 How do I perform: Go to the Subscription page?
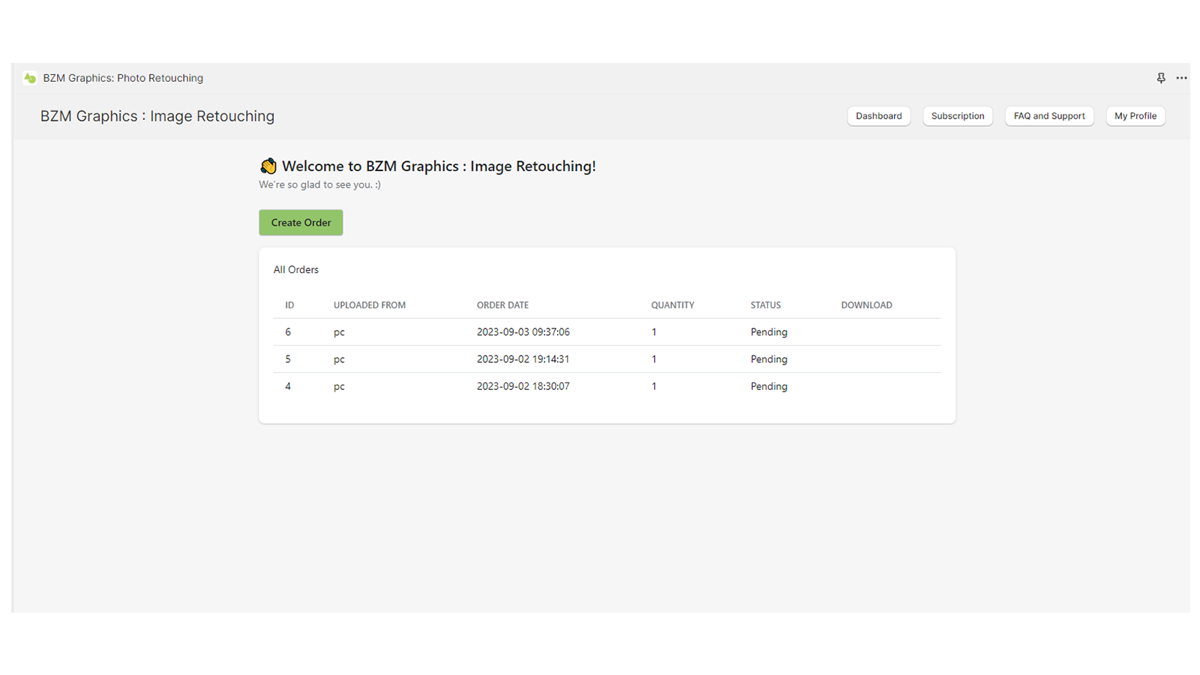pyautogui.click(x=958, y=116)
